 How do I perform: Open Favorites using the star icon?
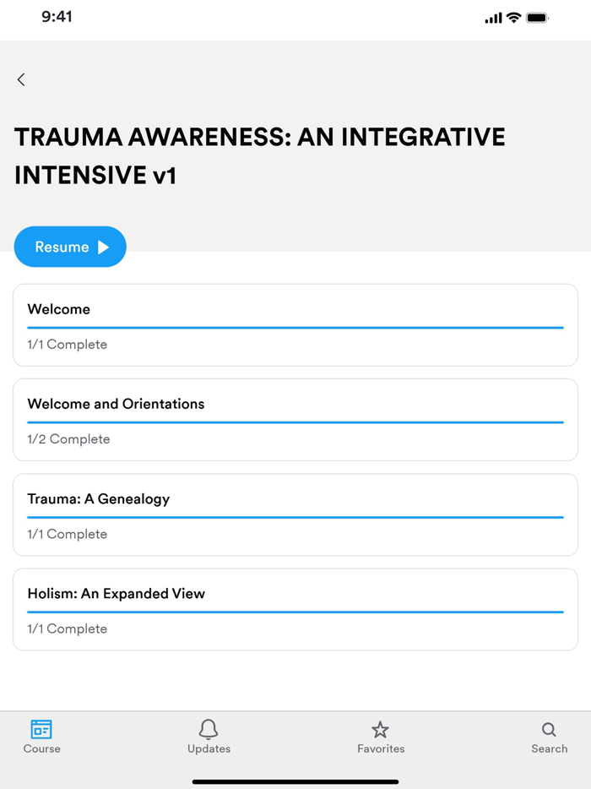[x=381, y=731]
